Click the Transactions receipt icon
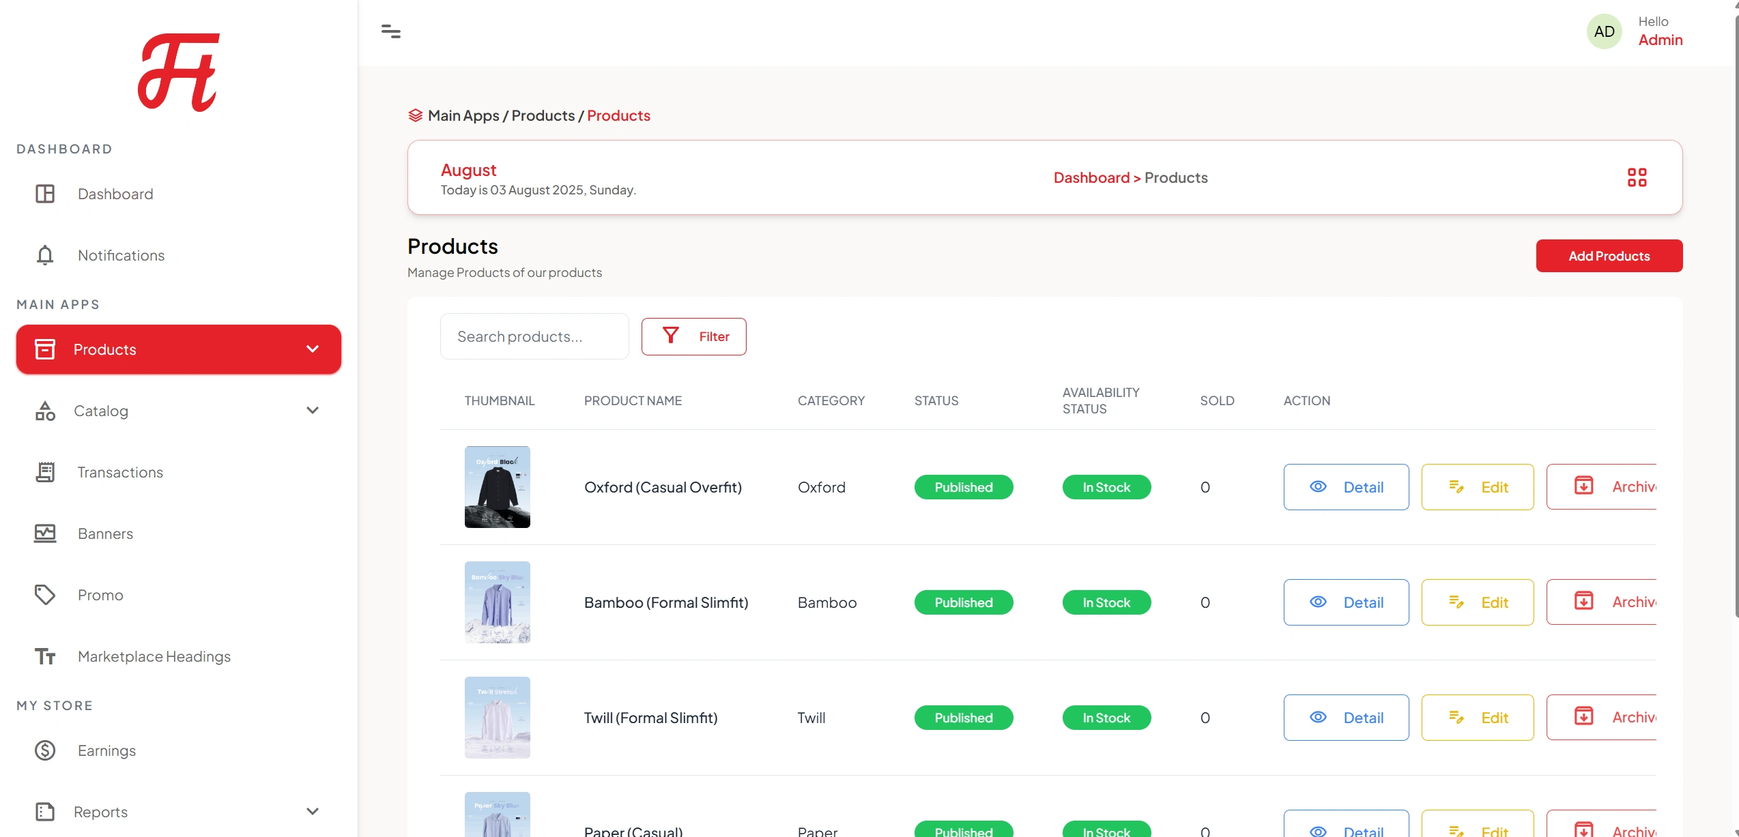 [45, 472]
